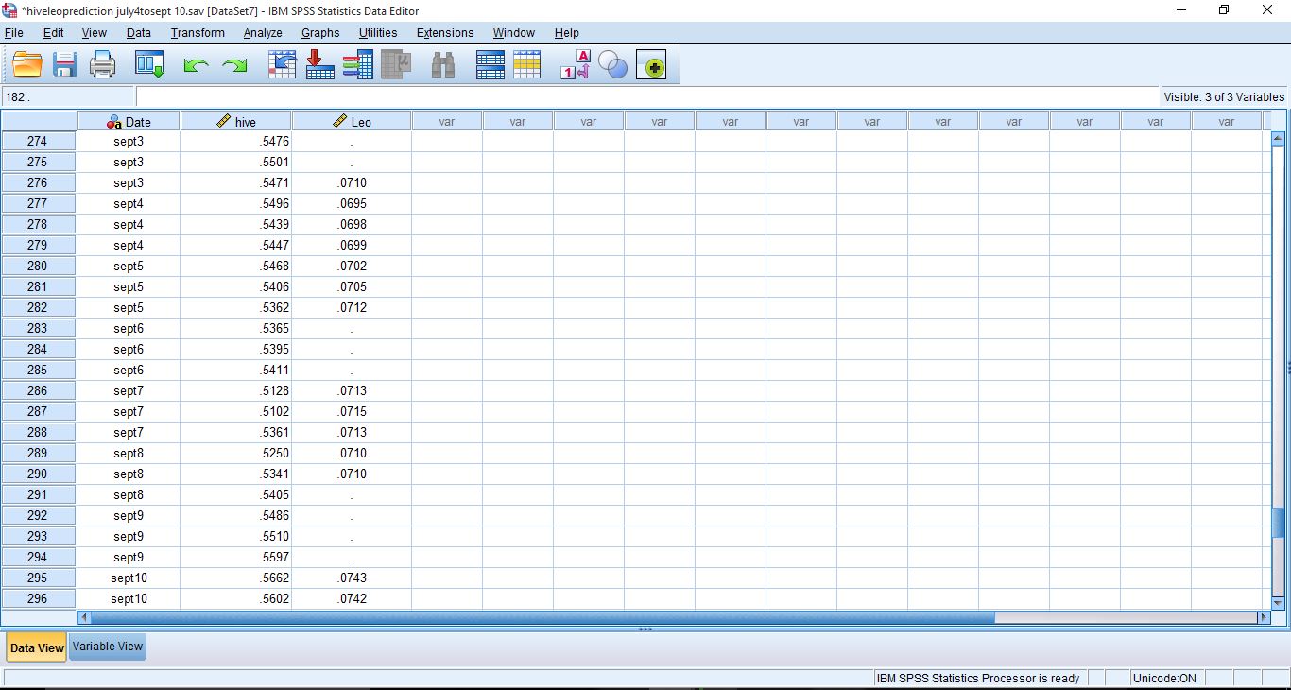Open the Data menu
The image size is (1291, 690).
click(139, 33)
